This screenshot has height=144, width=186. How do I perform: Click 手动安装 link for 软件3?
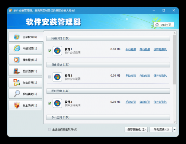(131, 102)
